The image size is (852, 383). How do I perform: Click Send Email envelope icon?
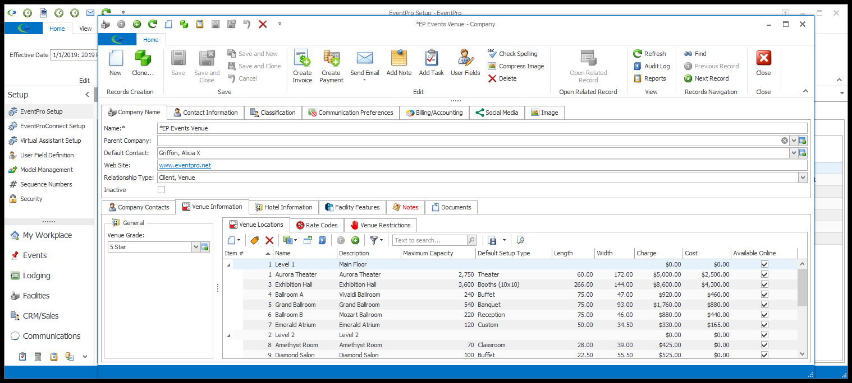[x=365, y=58]
